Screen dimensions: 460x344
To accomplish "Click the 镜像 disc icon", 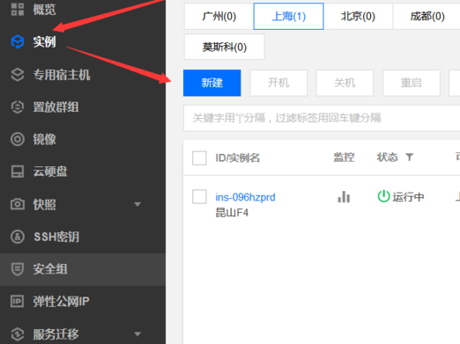I will 18,139.
